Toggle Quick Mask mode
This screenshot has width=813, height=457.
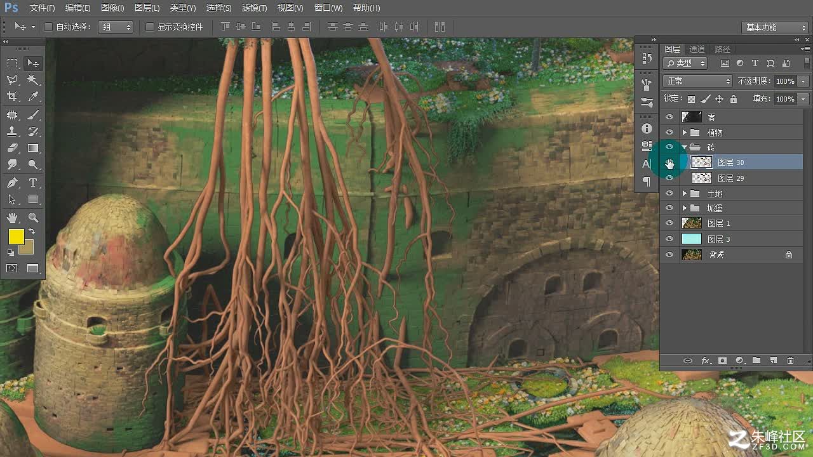click(12, 268)
